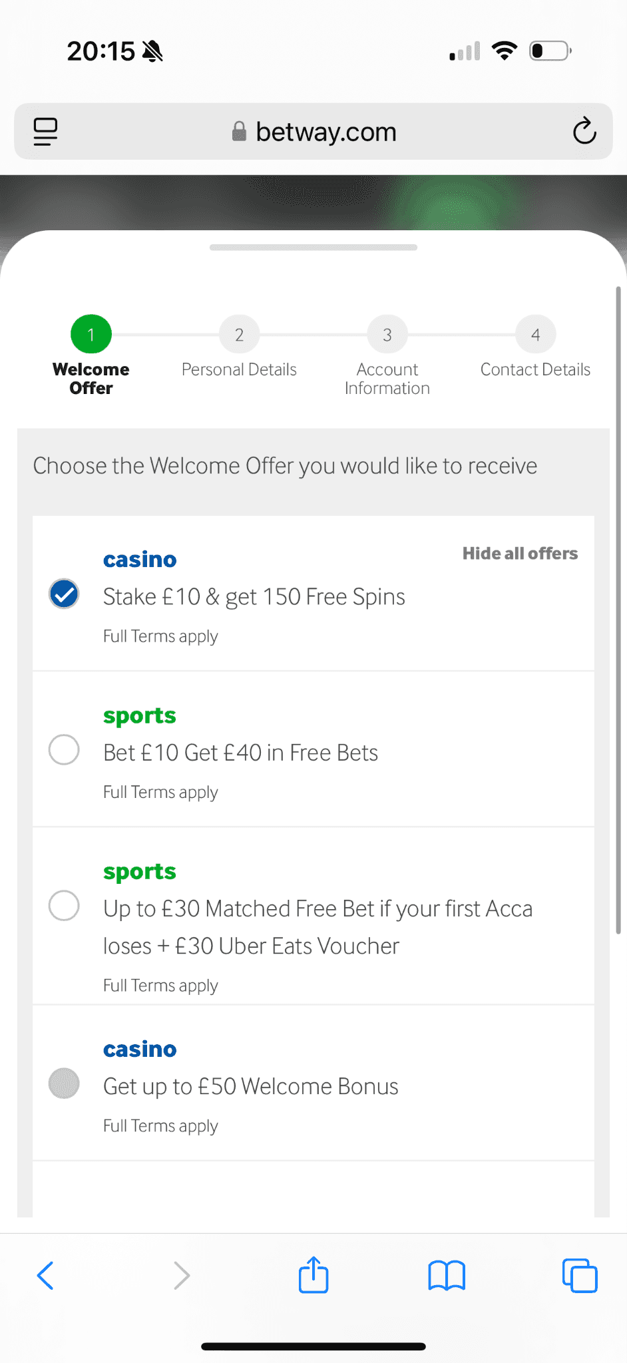The width and height of the screenshot is (627, 1363).
Task: View Full Terms for £50 Welcome Bonus
Action: click(x=160, y=1126)
